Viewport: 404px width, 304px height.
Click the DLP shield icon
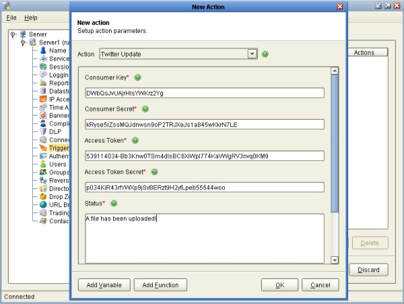(x=43, y=132)
